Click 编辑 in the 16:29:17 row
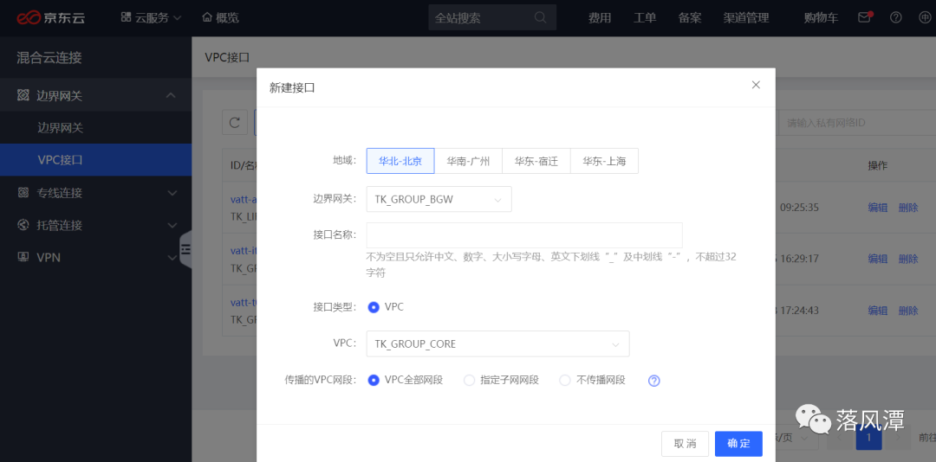Viewport: 936px width, 462px height. [877, 259]
